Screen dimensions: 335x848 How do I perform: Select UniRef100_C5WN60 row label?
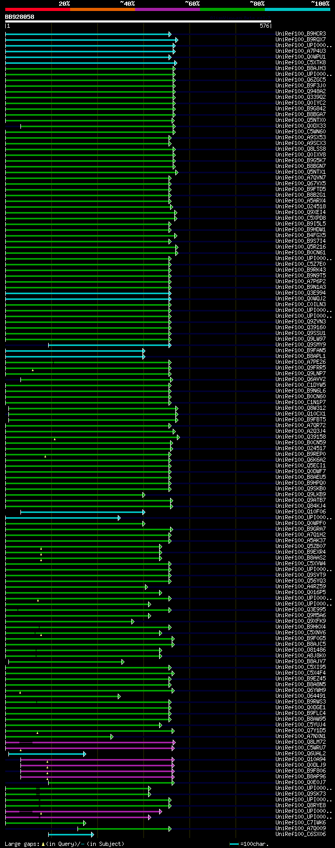pos(300,132)
